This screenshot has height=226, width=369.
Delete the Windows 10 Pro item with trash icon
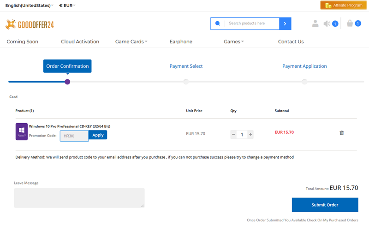[342, 133]
